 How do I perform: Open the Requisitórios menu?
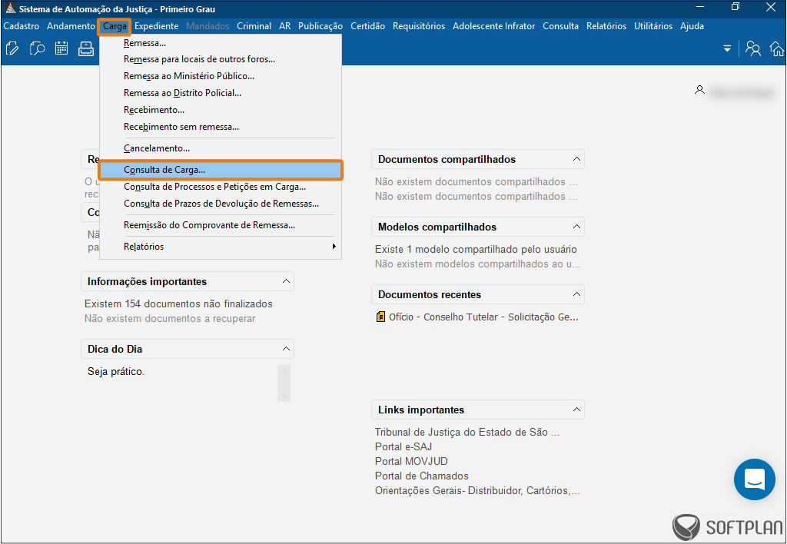(419, 26)
